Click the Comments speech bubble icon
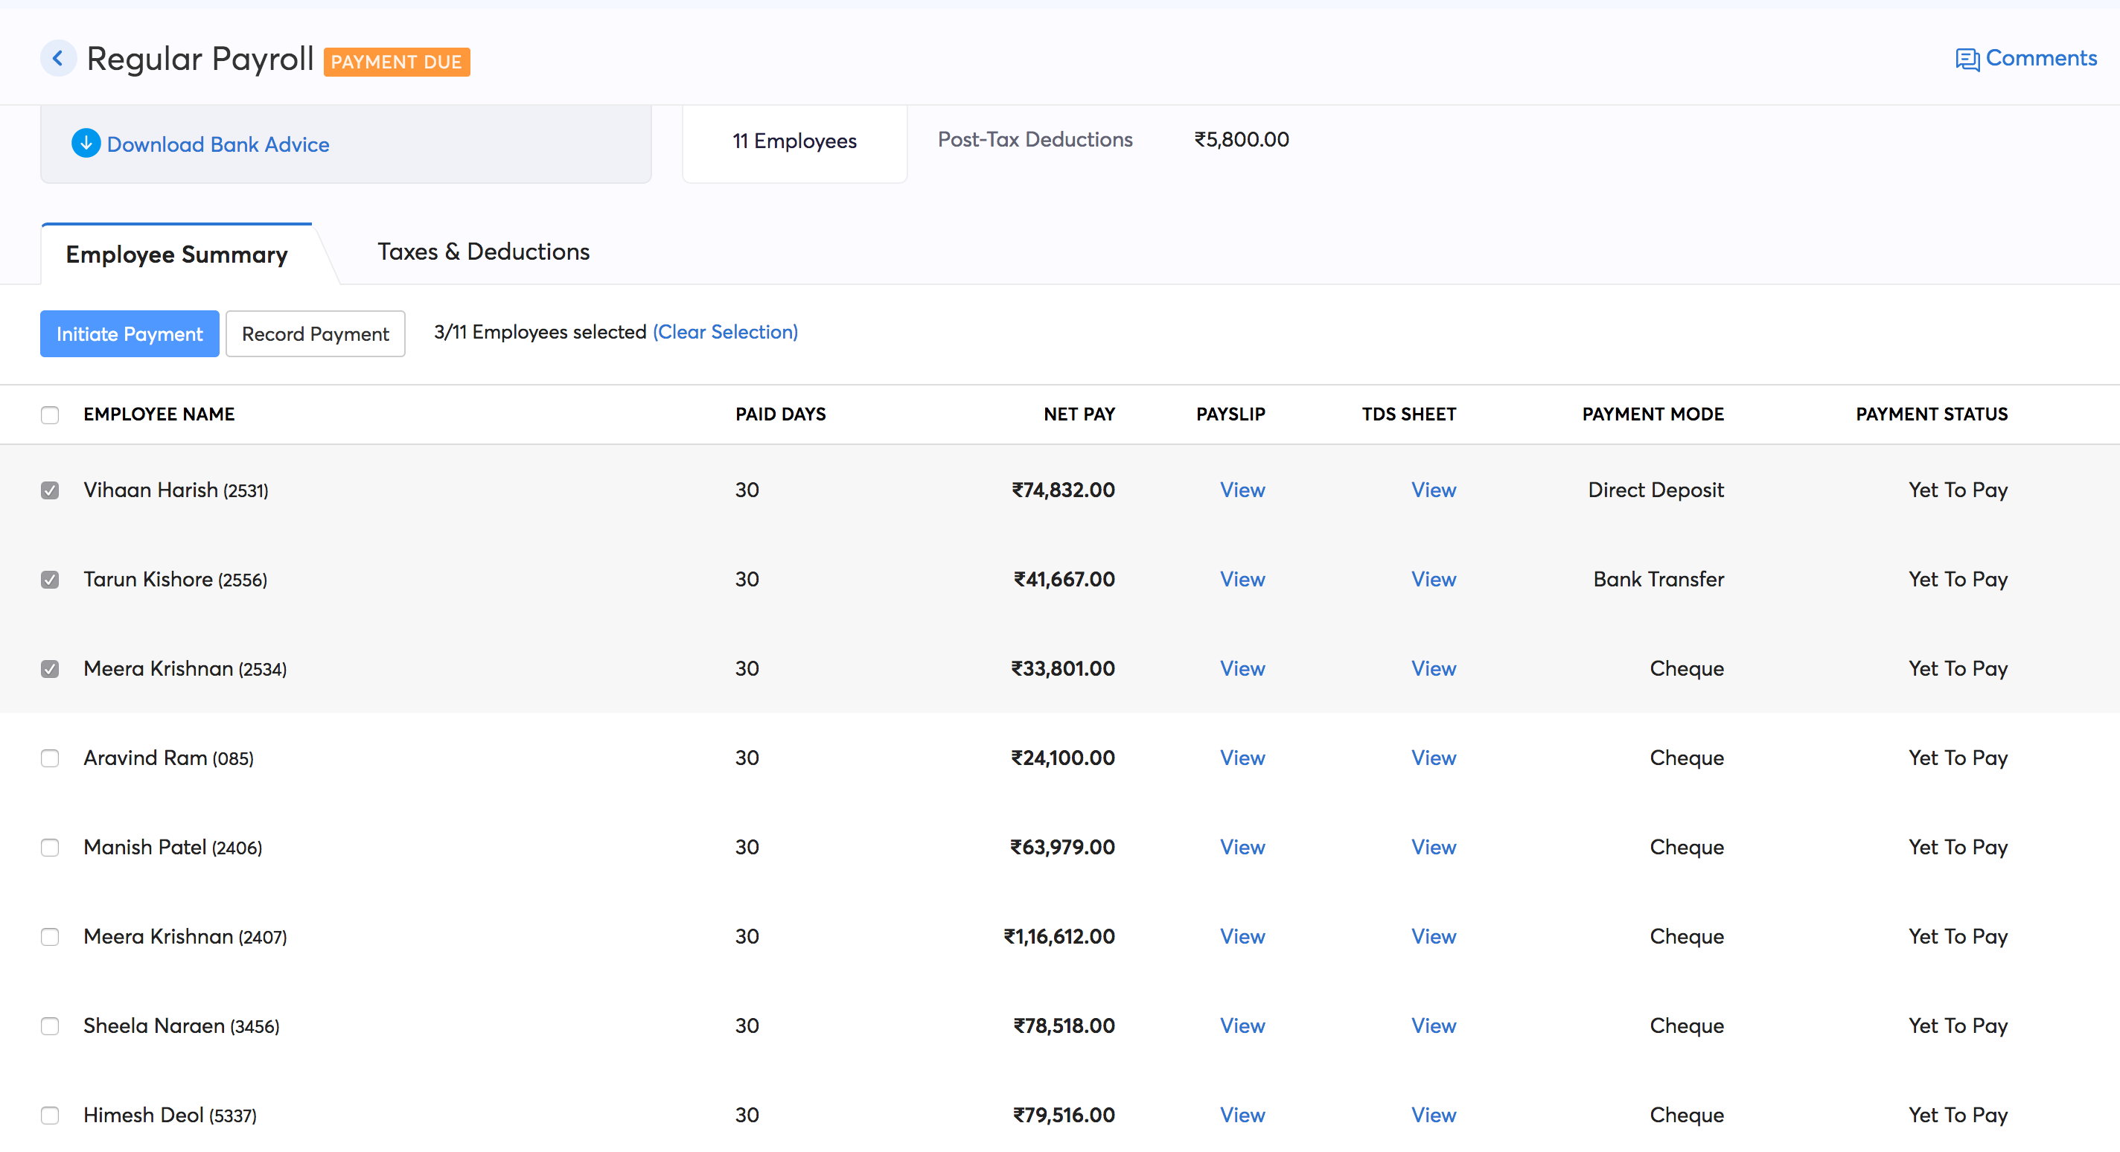Screen dimensions: 2120x1152 coord(1966,60)
